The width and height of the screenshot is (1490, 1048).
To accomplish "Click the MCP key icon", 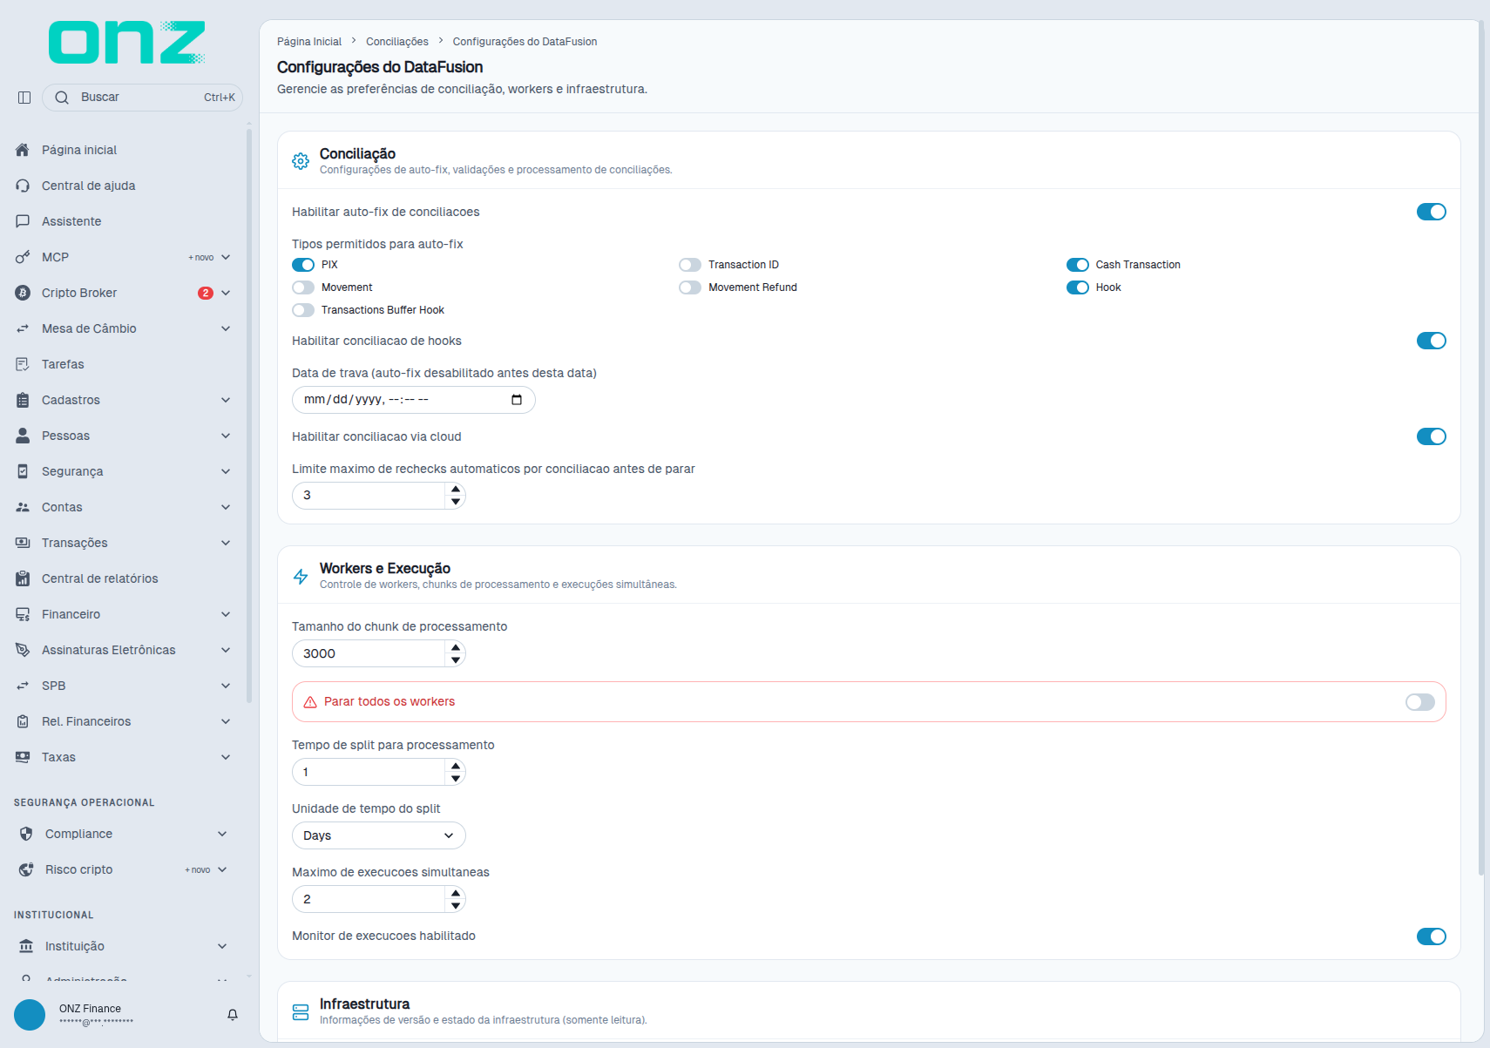I will pyautogui.click(x=23, y=257).
